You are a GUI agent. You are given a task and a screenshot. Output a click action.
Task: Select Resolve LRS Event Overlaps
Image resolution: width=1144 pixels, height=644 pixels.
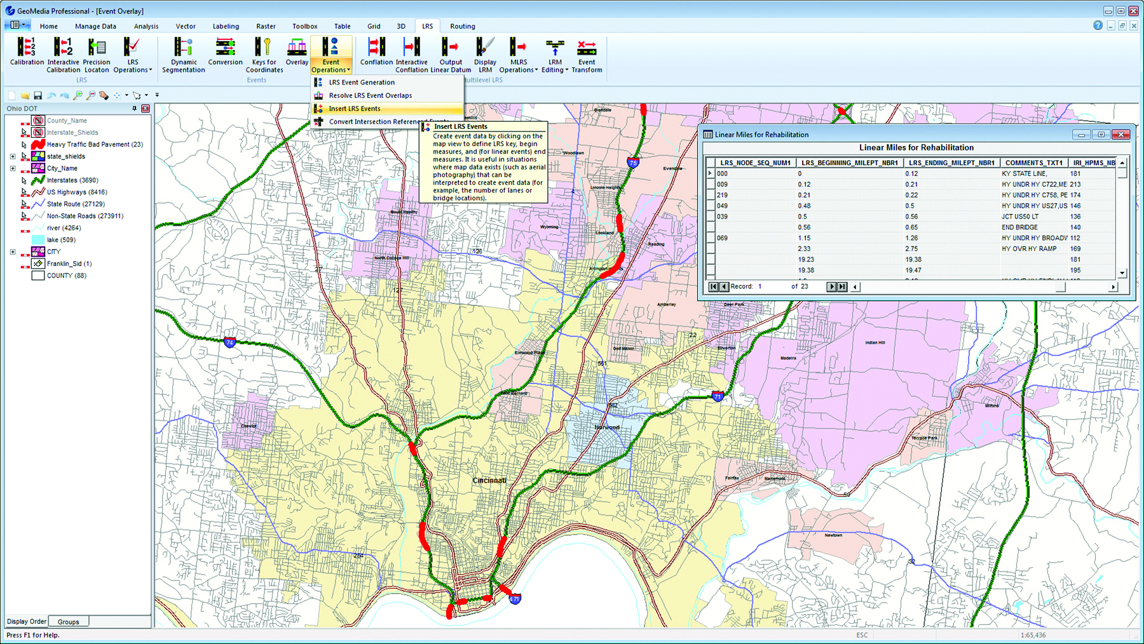tap(388, 95)
